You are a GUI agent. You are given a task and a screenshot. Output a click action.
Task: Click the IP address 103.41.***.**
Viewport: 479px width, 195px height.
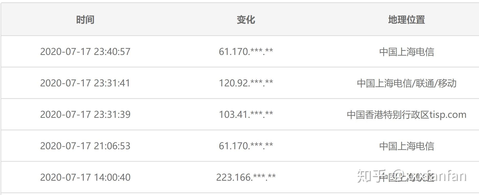pyautogui.click(x=246, y=114)
